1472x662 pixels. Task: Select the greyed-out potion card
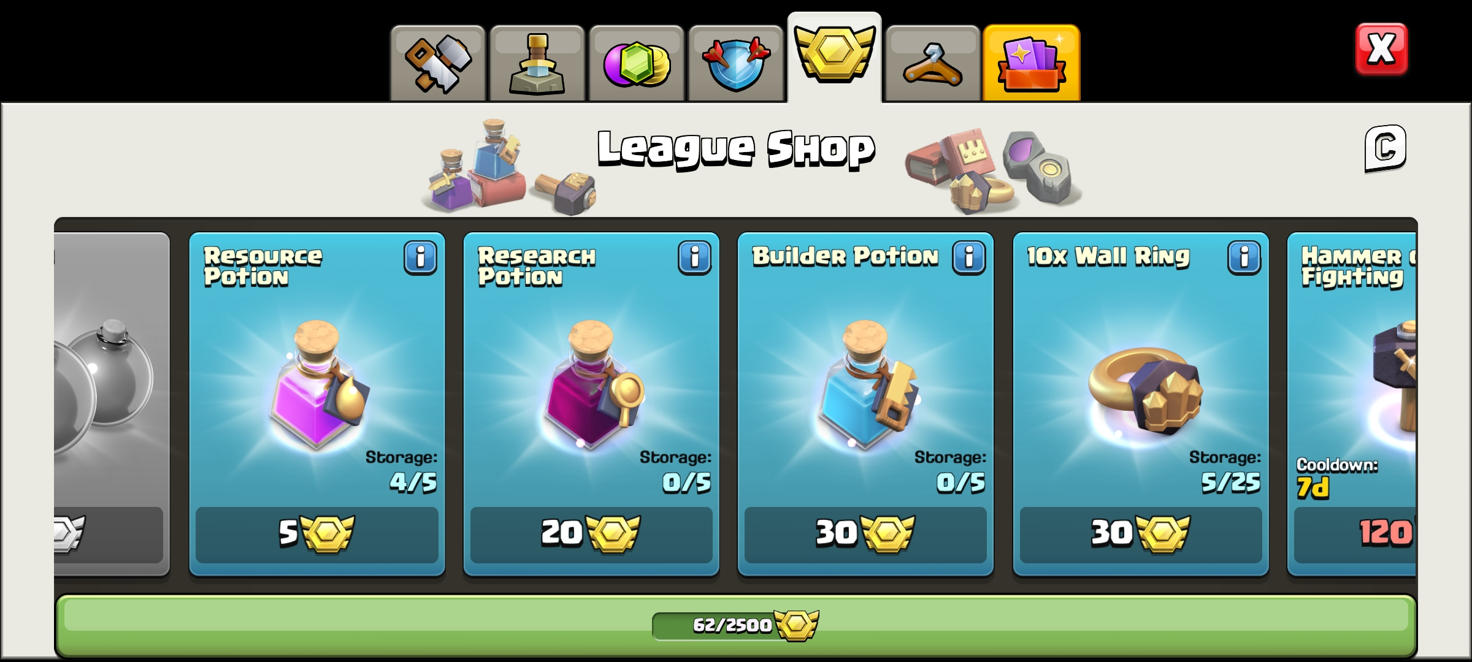[x=112, y=404]
